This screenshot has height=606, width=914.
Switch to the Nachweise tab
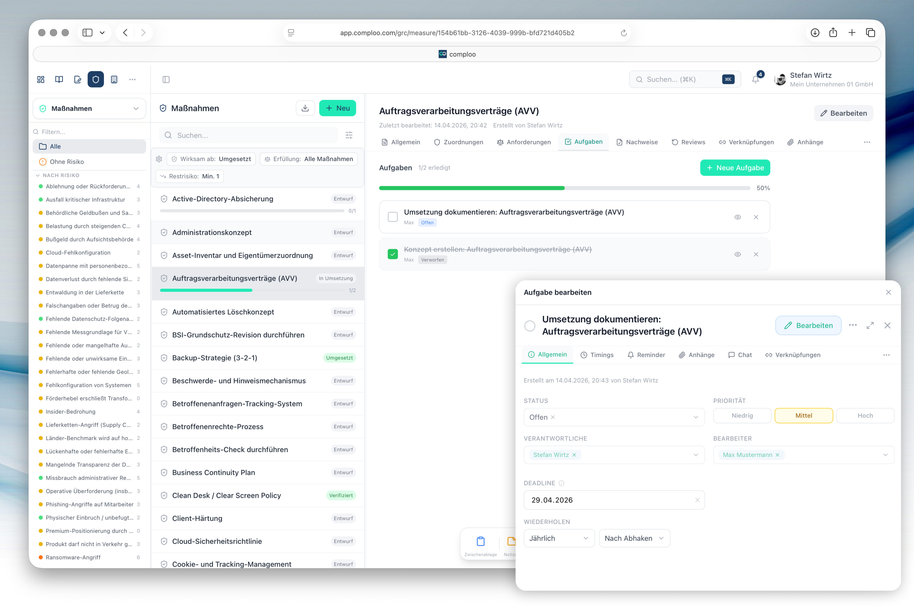(637, 142)
